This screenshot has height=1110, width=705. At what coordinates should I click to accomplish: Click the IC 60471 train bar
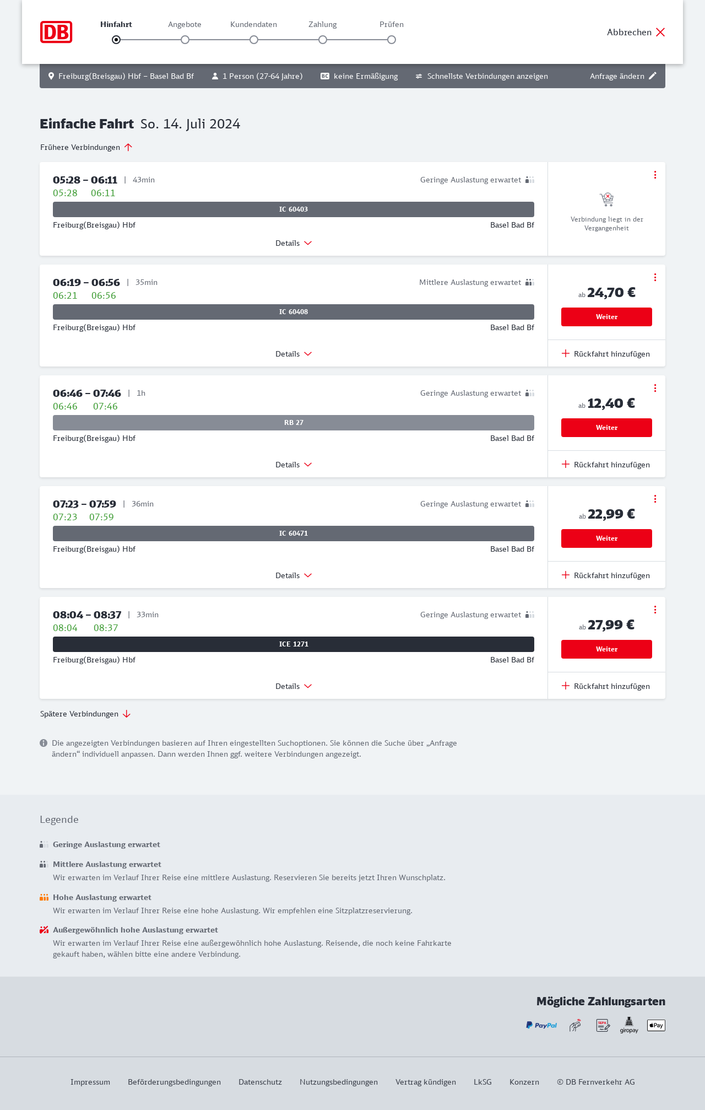(294, 534)
